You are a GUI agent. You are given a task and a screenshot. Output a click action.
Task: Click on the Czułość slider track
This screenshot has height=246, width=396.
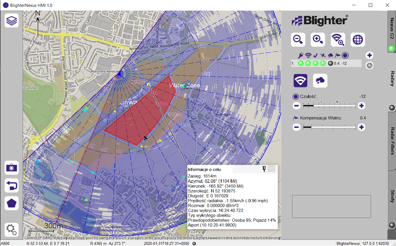[x=329, y=106]
